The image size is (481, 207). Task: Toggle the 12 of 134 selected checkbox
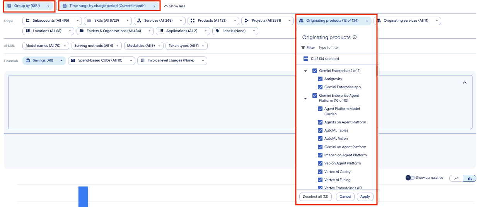(x=305, y=59)
